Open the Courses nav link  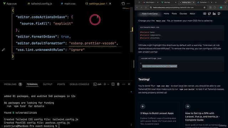(x=183, y=14)
